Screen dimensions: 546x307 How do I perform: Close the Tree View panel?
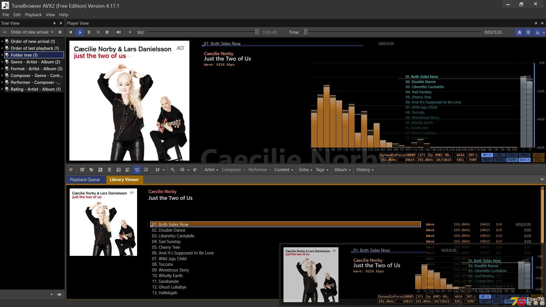(61, 23)
